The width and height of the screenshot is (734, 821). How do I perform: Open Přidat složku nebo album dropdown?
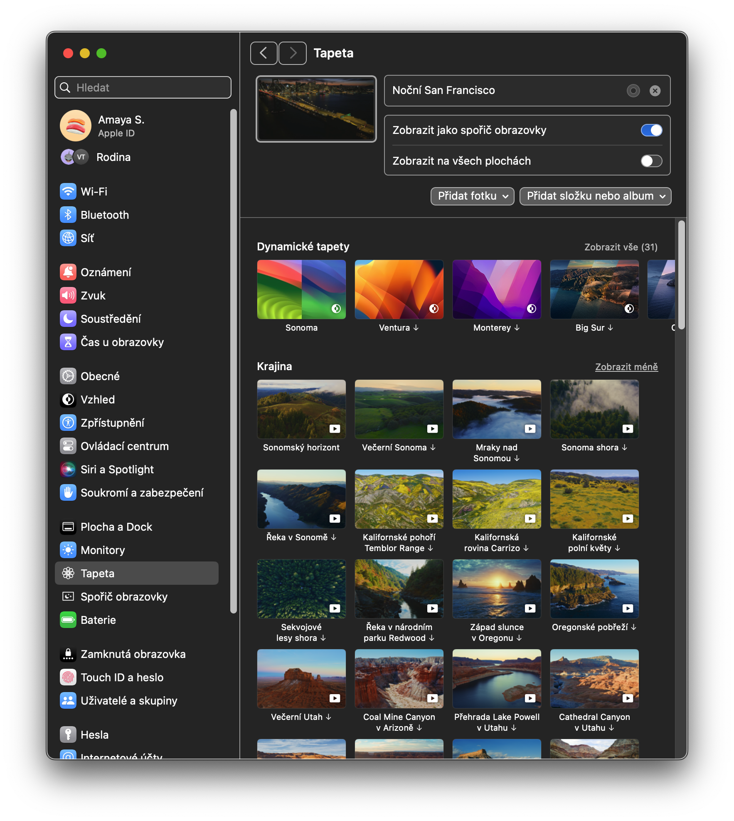tap(595, 196)
